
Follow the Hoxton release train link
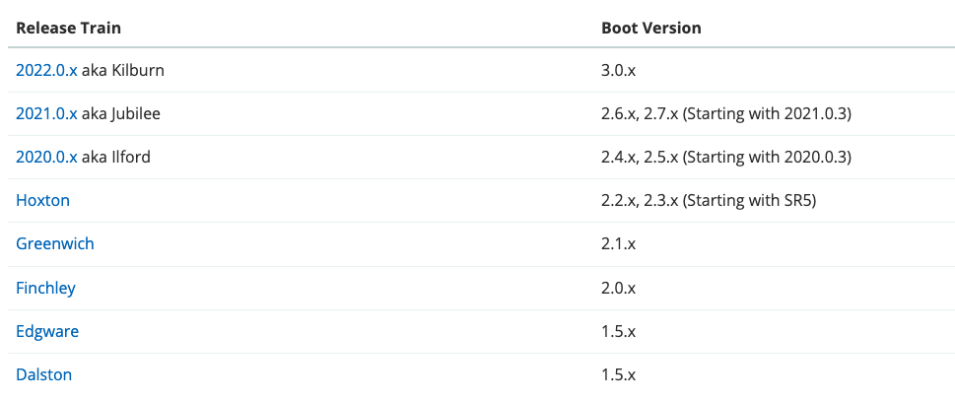pyautogui.click(x=42, y=200)
